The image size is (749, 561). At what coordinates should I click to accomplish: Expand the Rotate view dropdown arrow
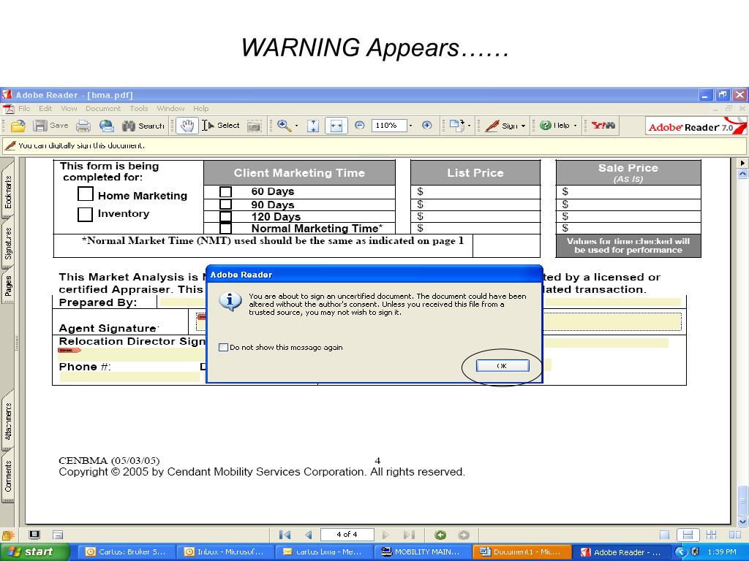[x=469, y=126]
